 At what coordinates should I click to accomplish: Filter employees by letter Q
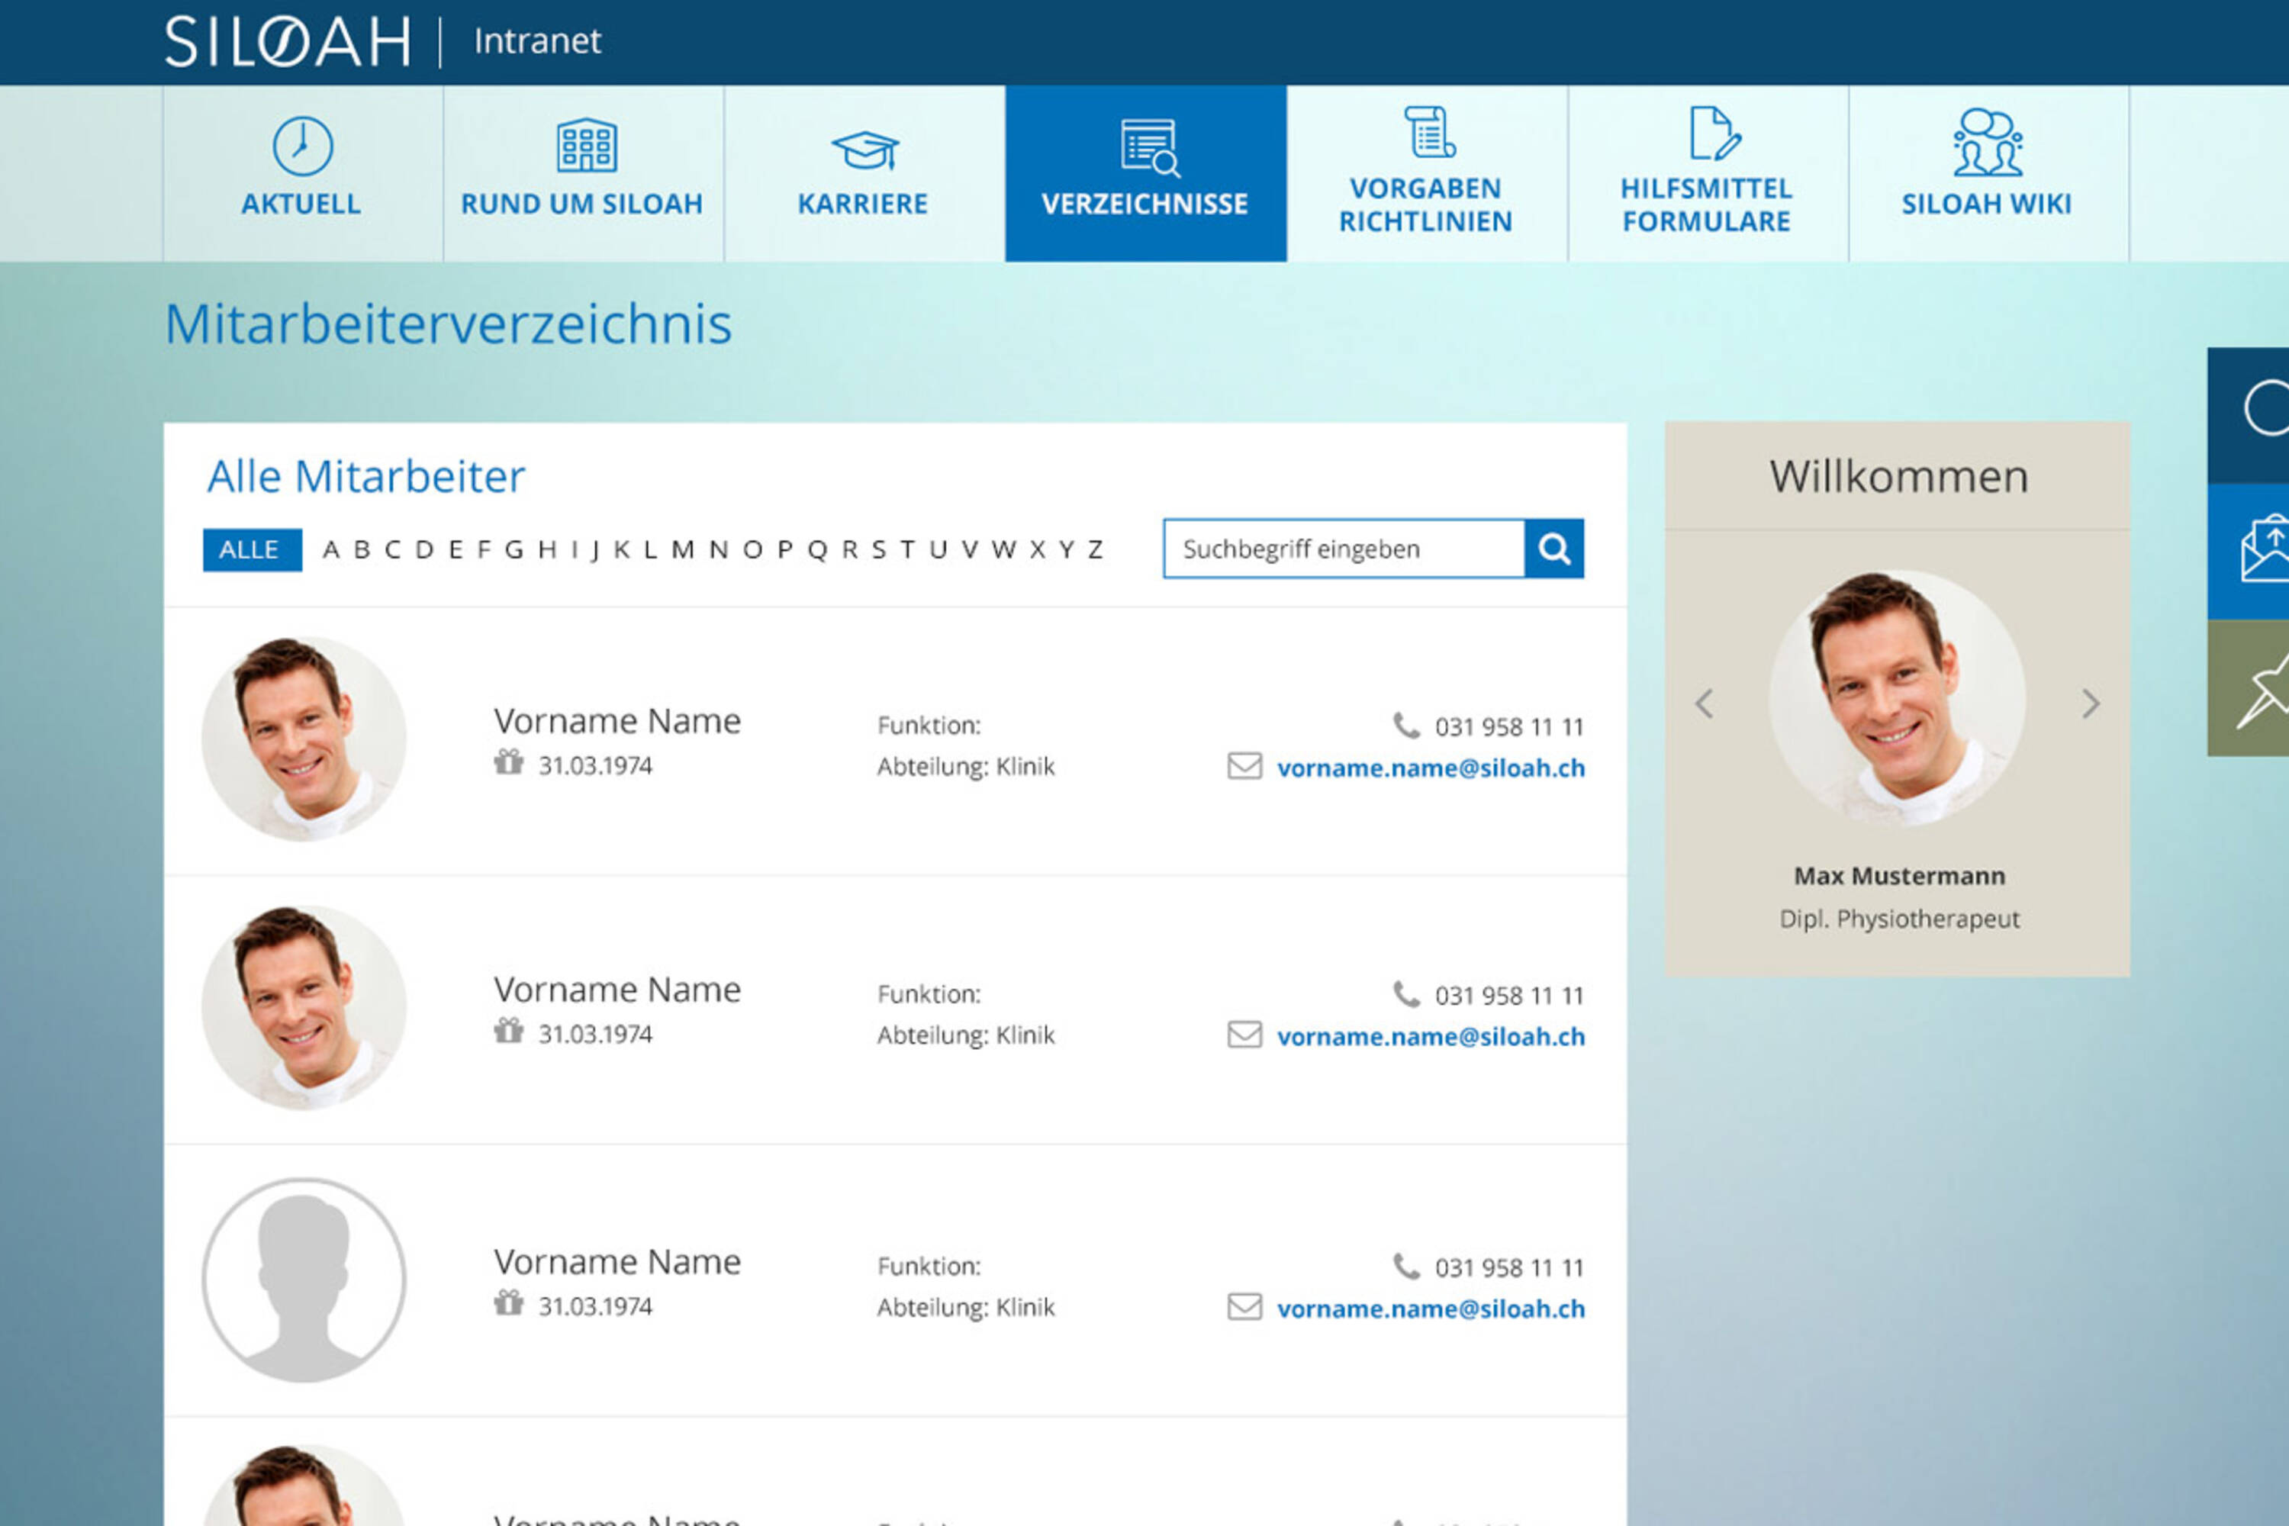pos(817,551)
